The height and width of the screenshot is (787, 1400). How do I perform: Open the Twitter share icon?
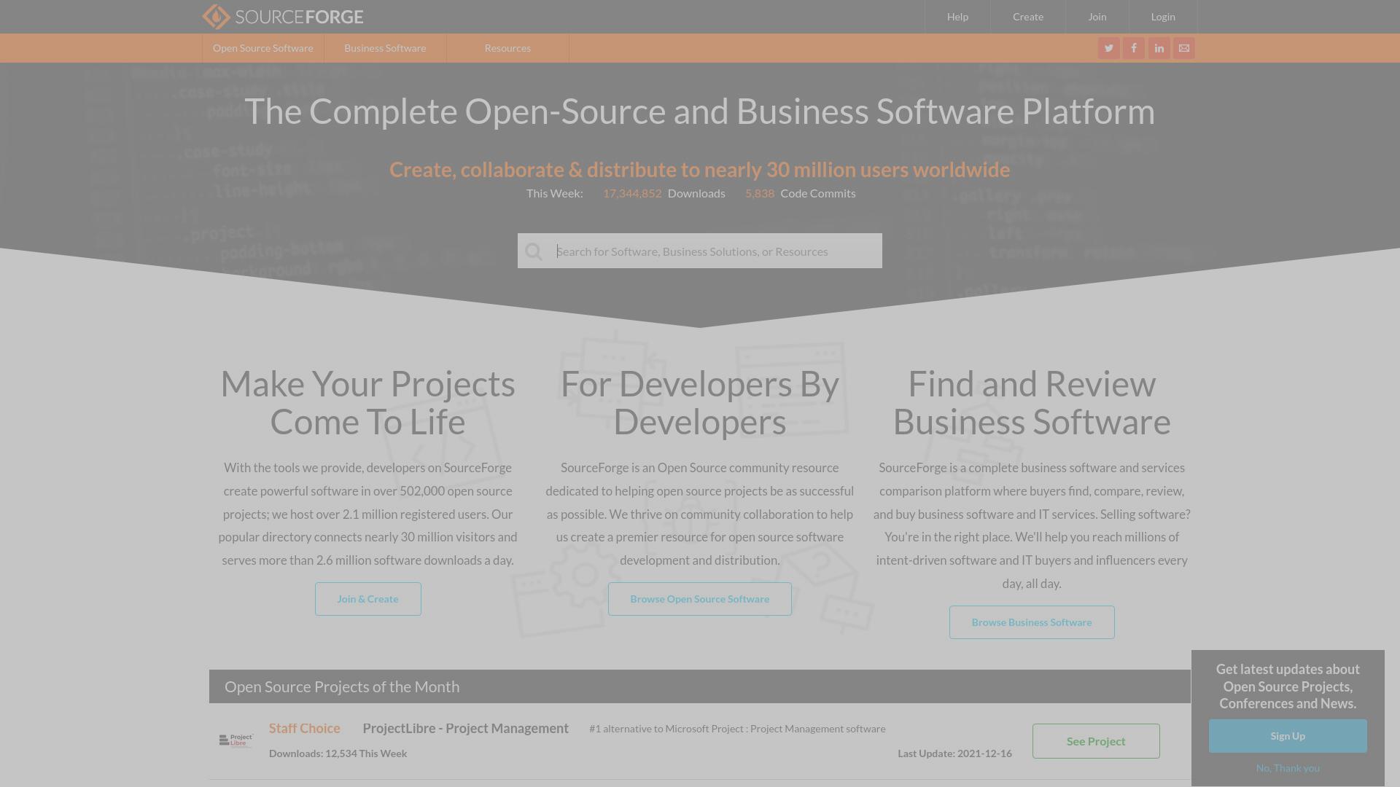(x=1108, y=48)
